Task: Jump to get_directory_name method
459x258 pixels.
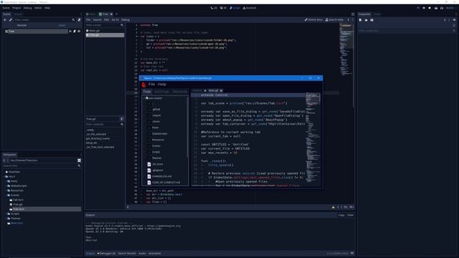Action: click(98, 138)
